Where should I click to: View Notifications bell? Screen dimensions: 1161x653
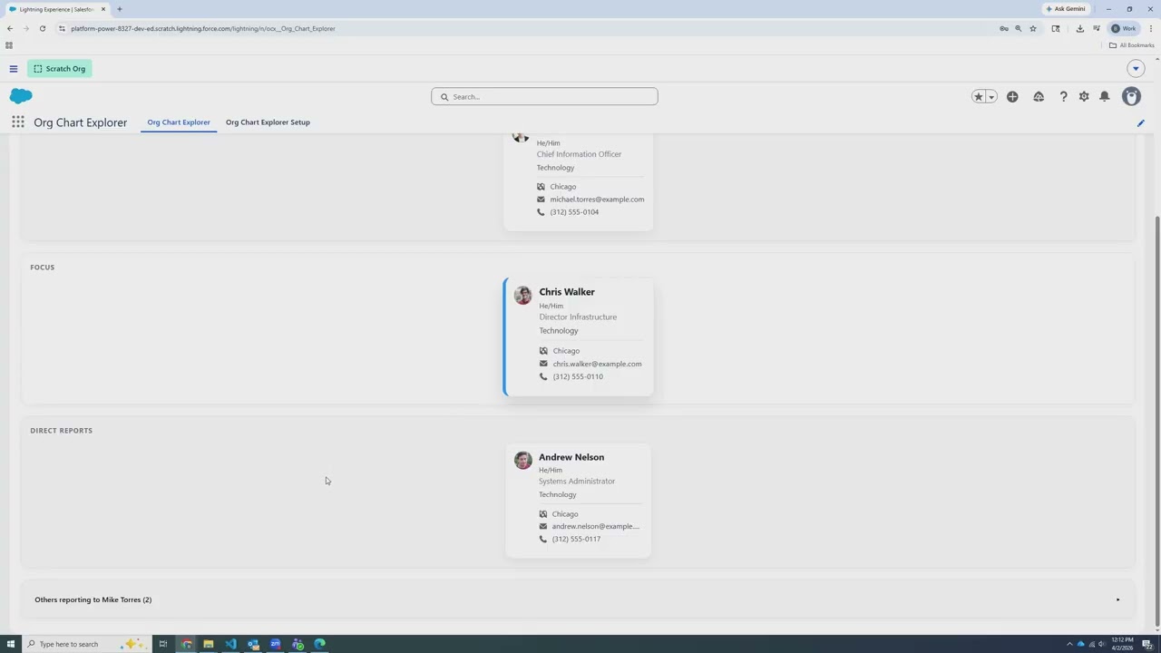[x=1105, y=96]
